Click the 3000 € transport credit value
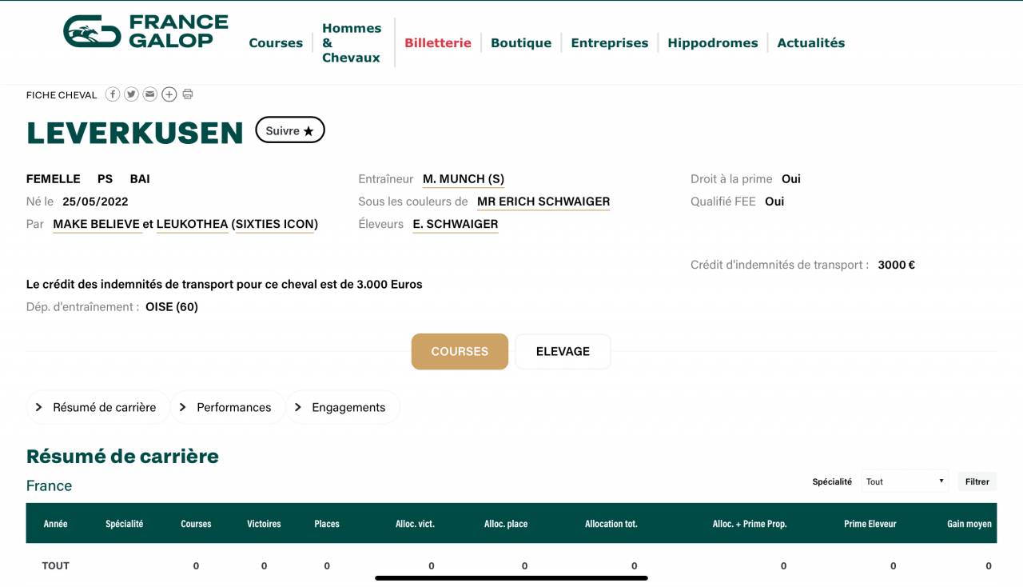This screenshot has width=1023, height=587. coord(896,265)
